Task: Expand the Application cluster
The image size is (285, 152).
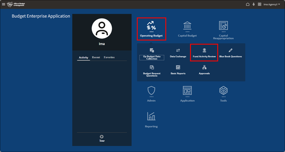Action: (x=187, y=94)
